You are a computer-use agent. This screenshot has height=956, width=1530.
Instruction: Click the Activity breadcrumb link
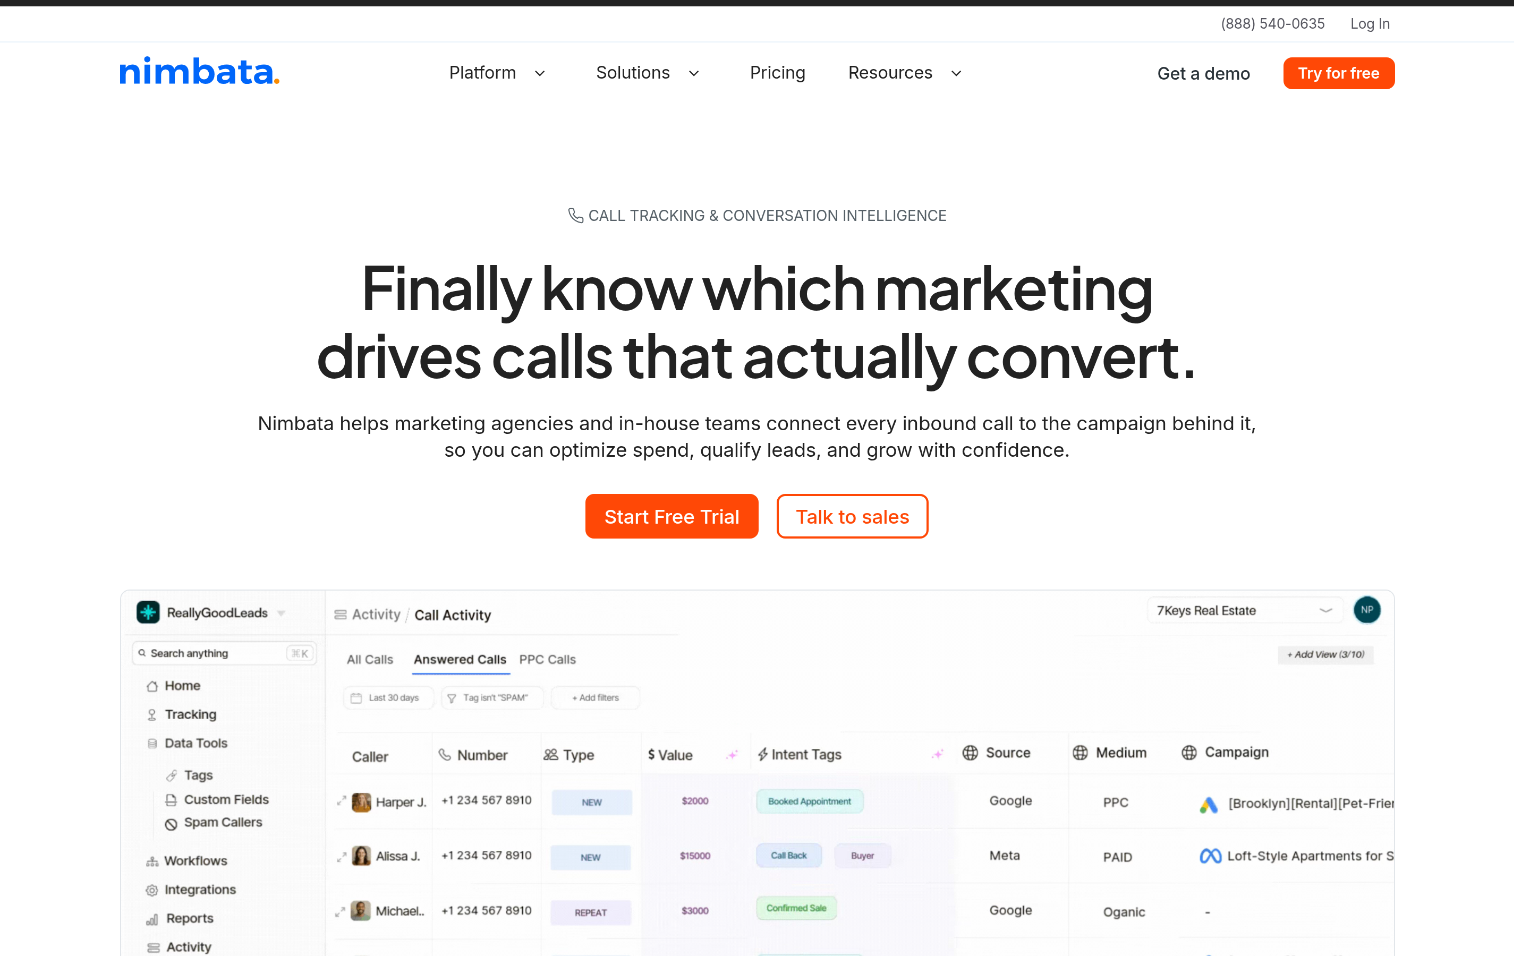(376, 614)
